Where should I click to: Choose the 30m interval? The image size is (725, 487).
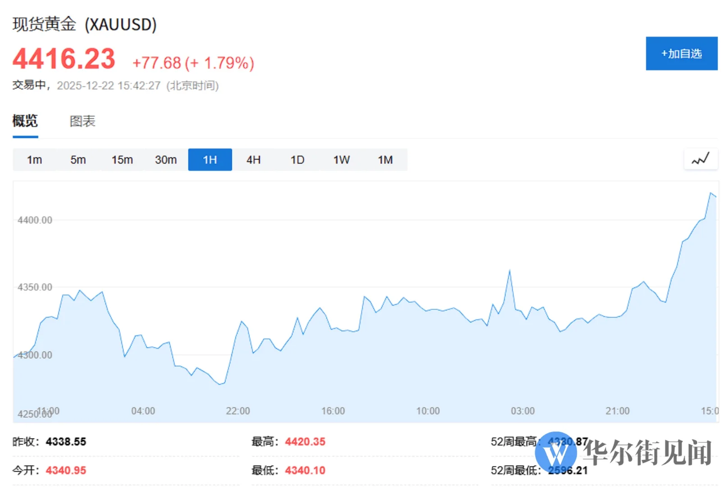[166, 160]
